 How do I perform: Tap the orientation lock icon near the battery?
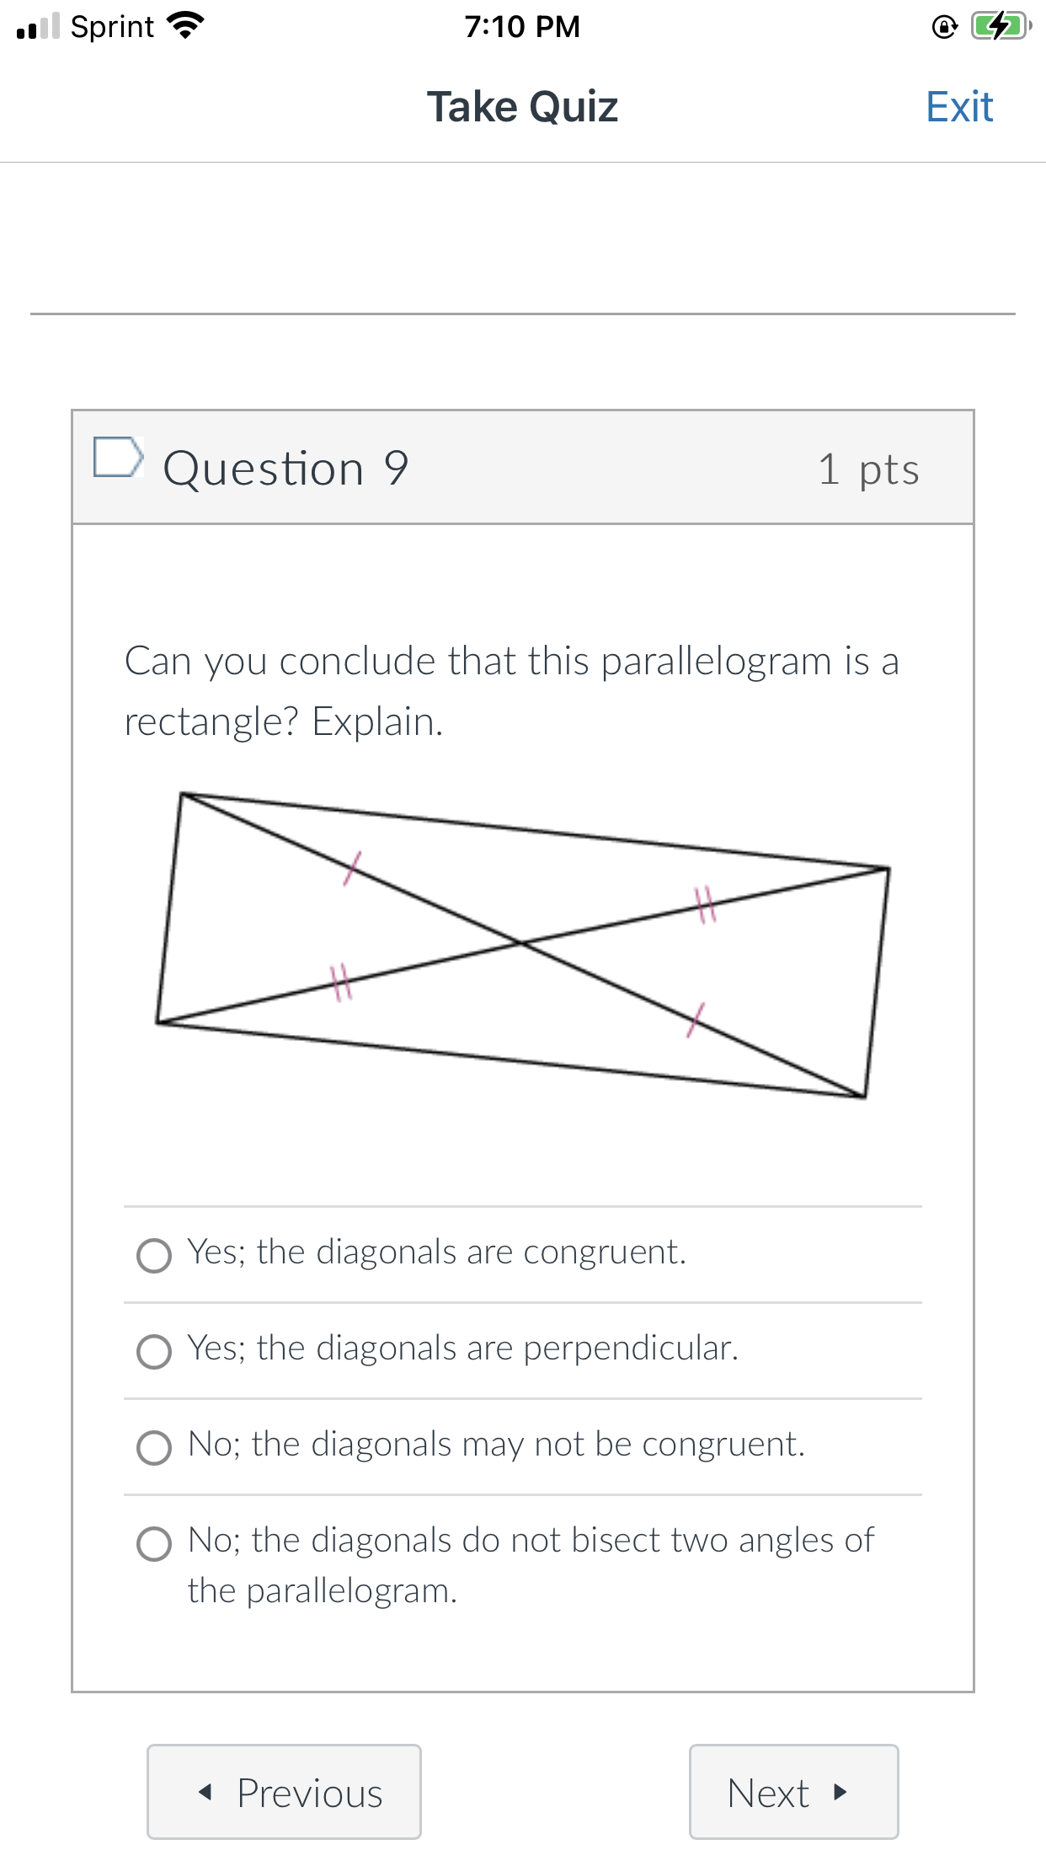(943, 26)
